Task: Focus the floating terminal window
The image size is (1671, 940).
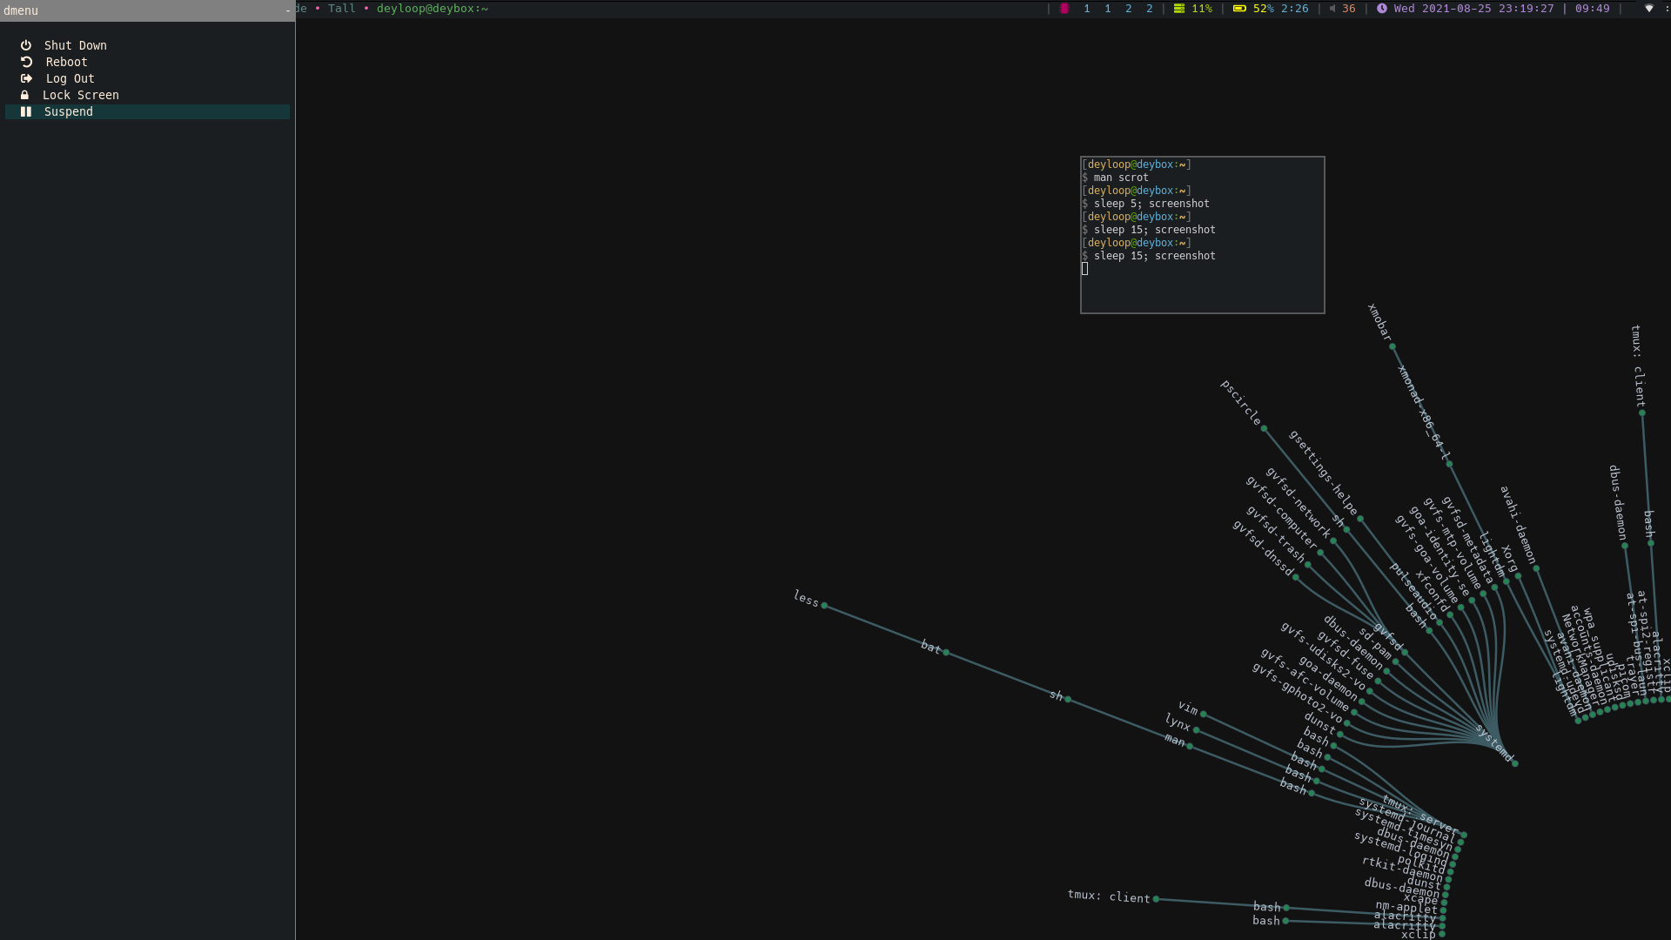Action: (1202, 235)
